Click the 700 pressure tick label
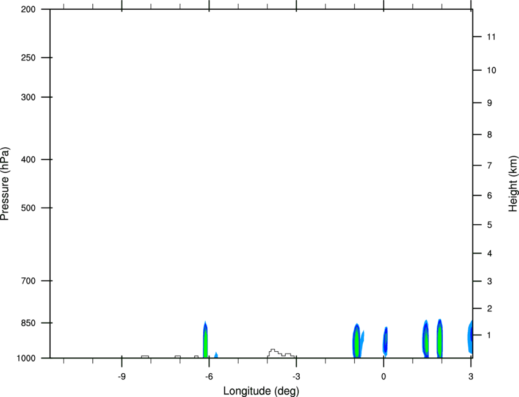 pyautogui.click(x=28, y=281)
